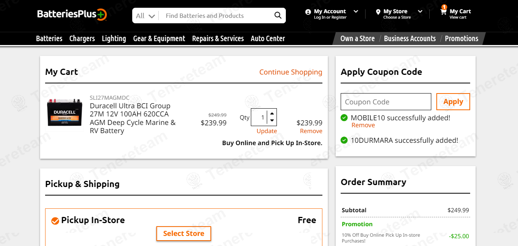Click the My Account person icon
This screenshot has width=518, height=246.
point(308,12)
